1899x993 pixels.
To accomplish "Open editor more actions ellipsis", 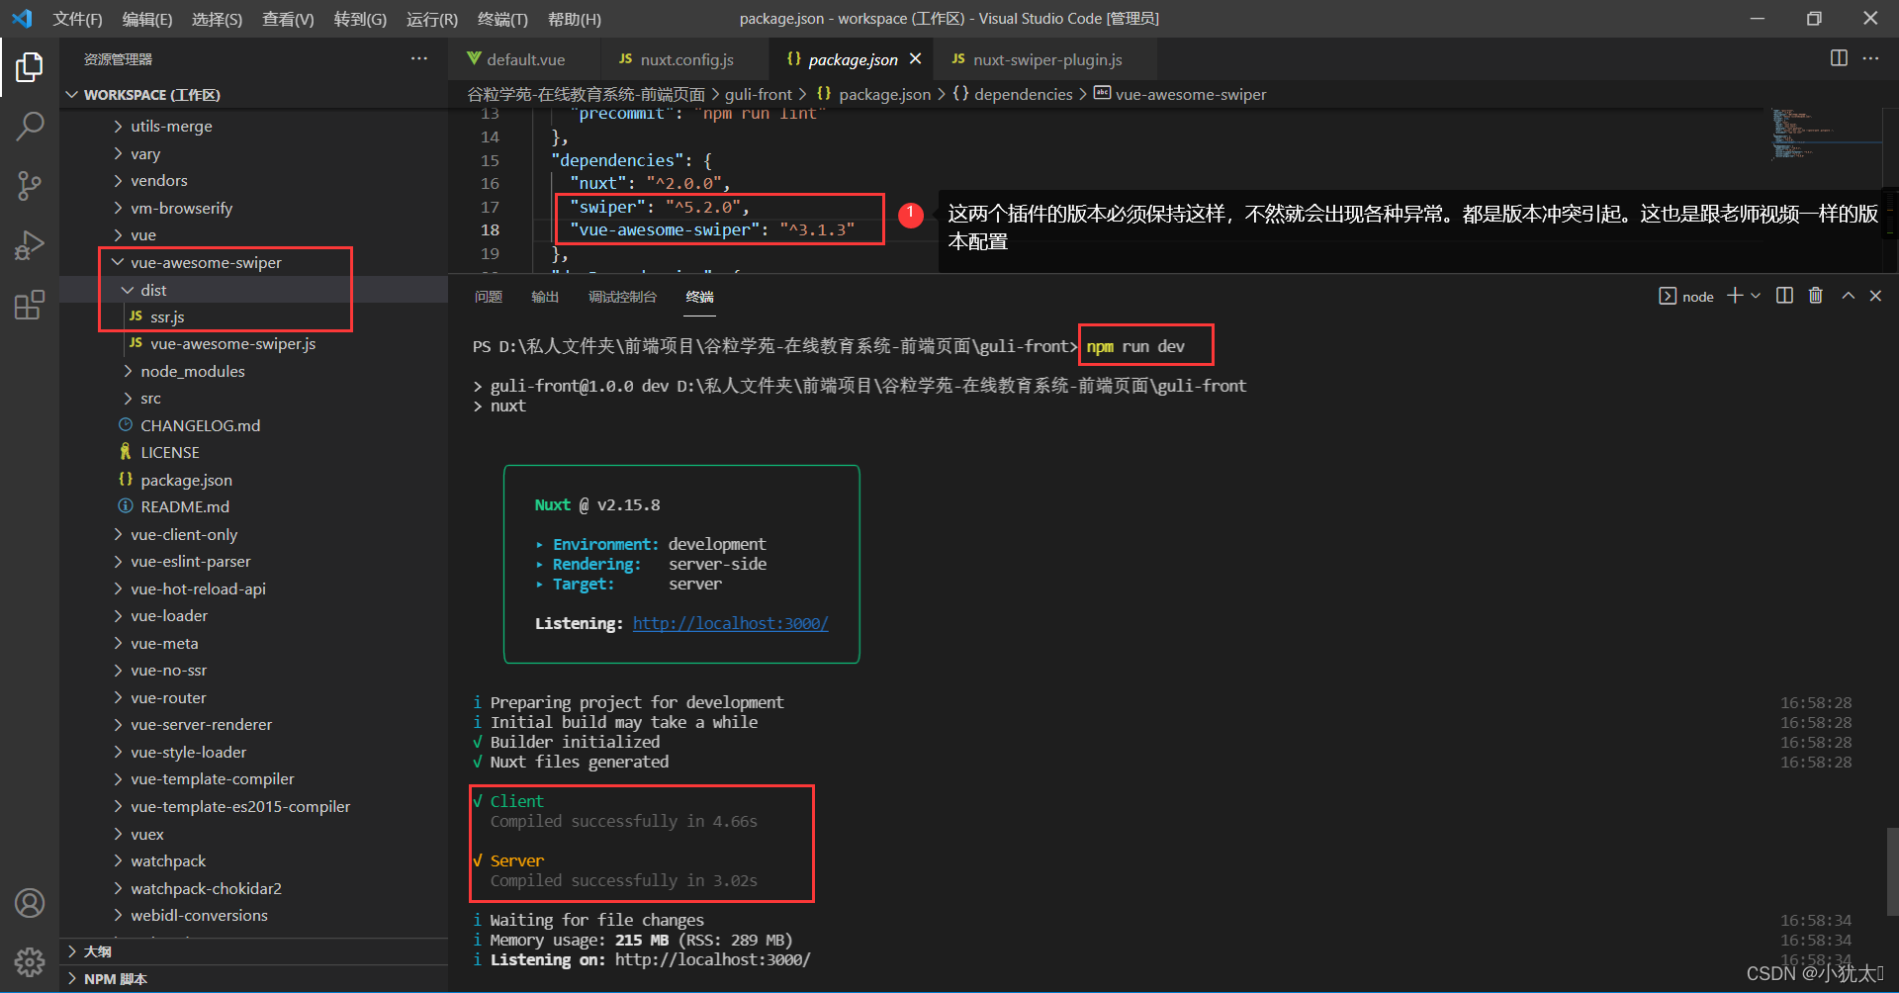I will [x=1870, y=58].
